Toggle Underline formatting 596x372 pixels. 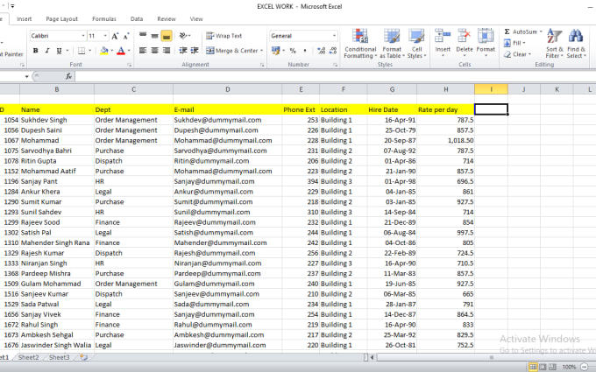(x=59, y=51)
